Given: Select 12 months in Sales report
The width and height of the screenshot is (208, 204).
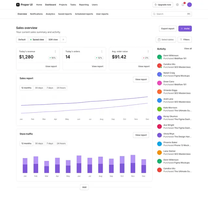Looking at the screenshot, I should (x=26, y=88).
